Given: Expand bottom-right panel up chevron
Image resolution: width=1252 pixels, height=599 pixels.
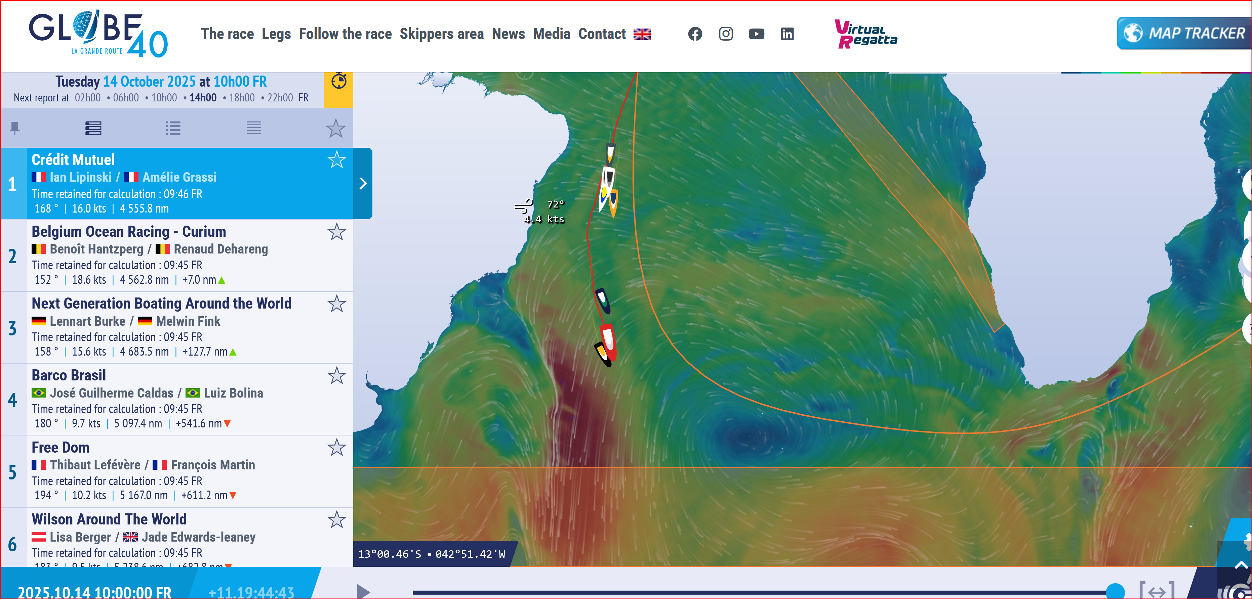Looking at the screenshot, I should pos(1241,564).
